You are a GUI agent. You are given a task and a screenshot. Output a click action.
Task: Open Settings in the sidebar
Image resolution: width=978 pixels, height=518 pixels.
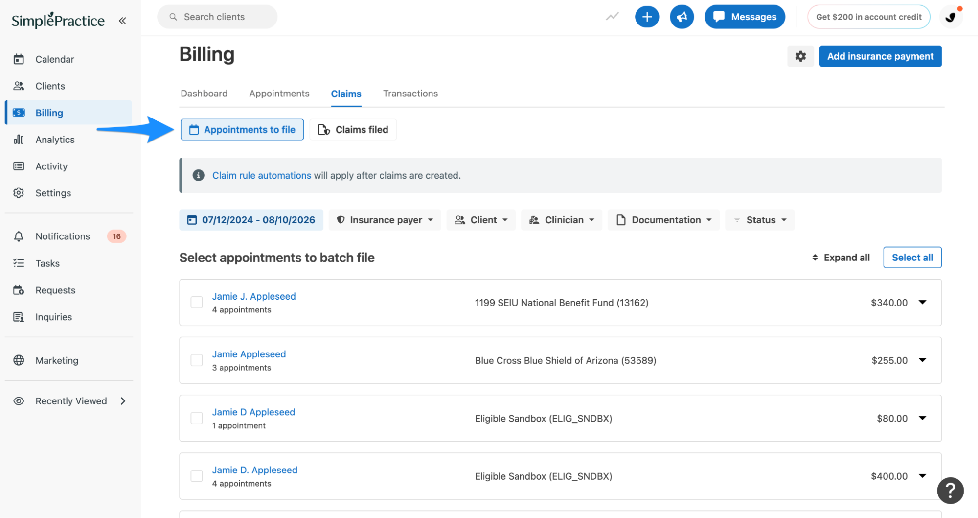(68, 193)
